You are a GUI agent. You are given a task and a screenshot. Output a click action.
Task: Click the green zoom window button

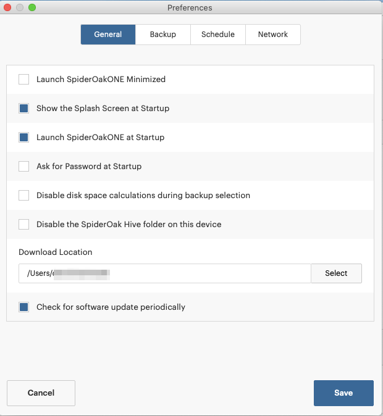point(32,7)
